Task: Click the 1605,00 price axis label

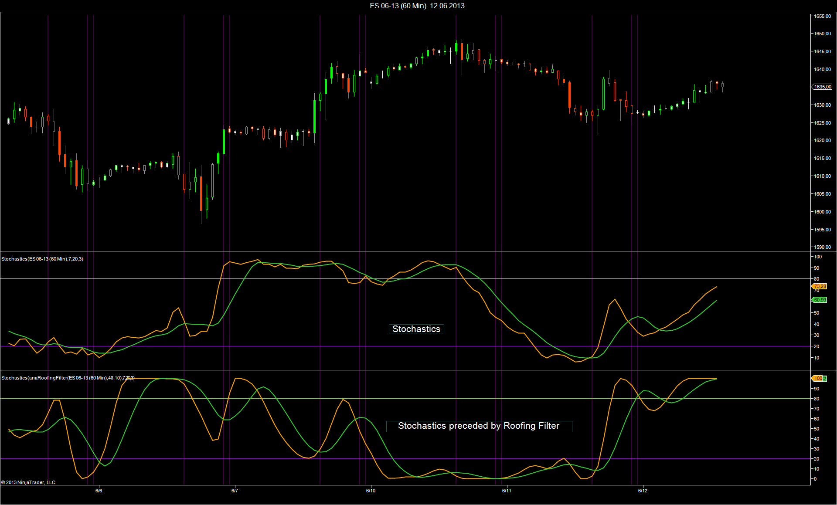Action: (822, 194)
